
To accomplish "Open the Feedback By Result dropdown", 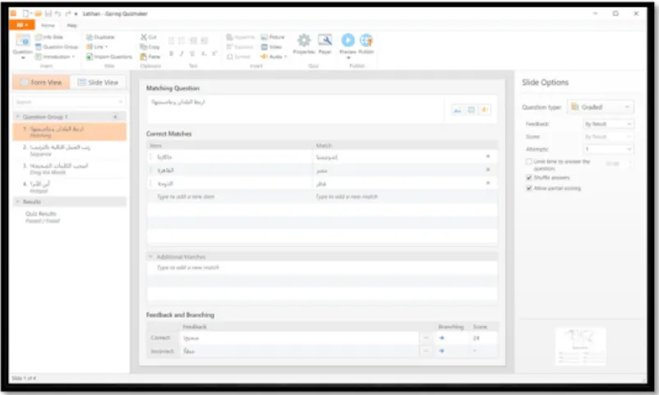I will 608,123.
